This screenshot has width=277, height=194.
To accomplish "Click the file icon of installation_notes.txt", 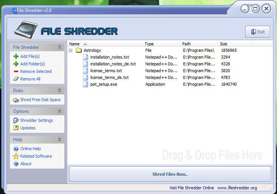I will coord(86,57).
